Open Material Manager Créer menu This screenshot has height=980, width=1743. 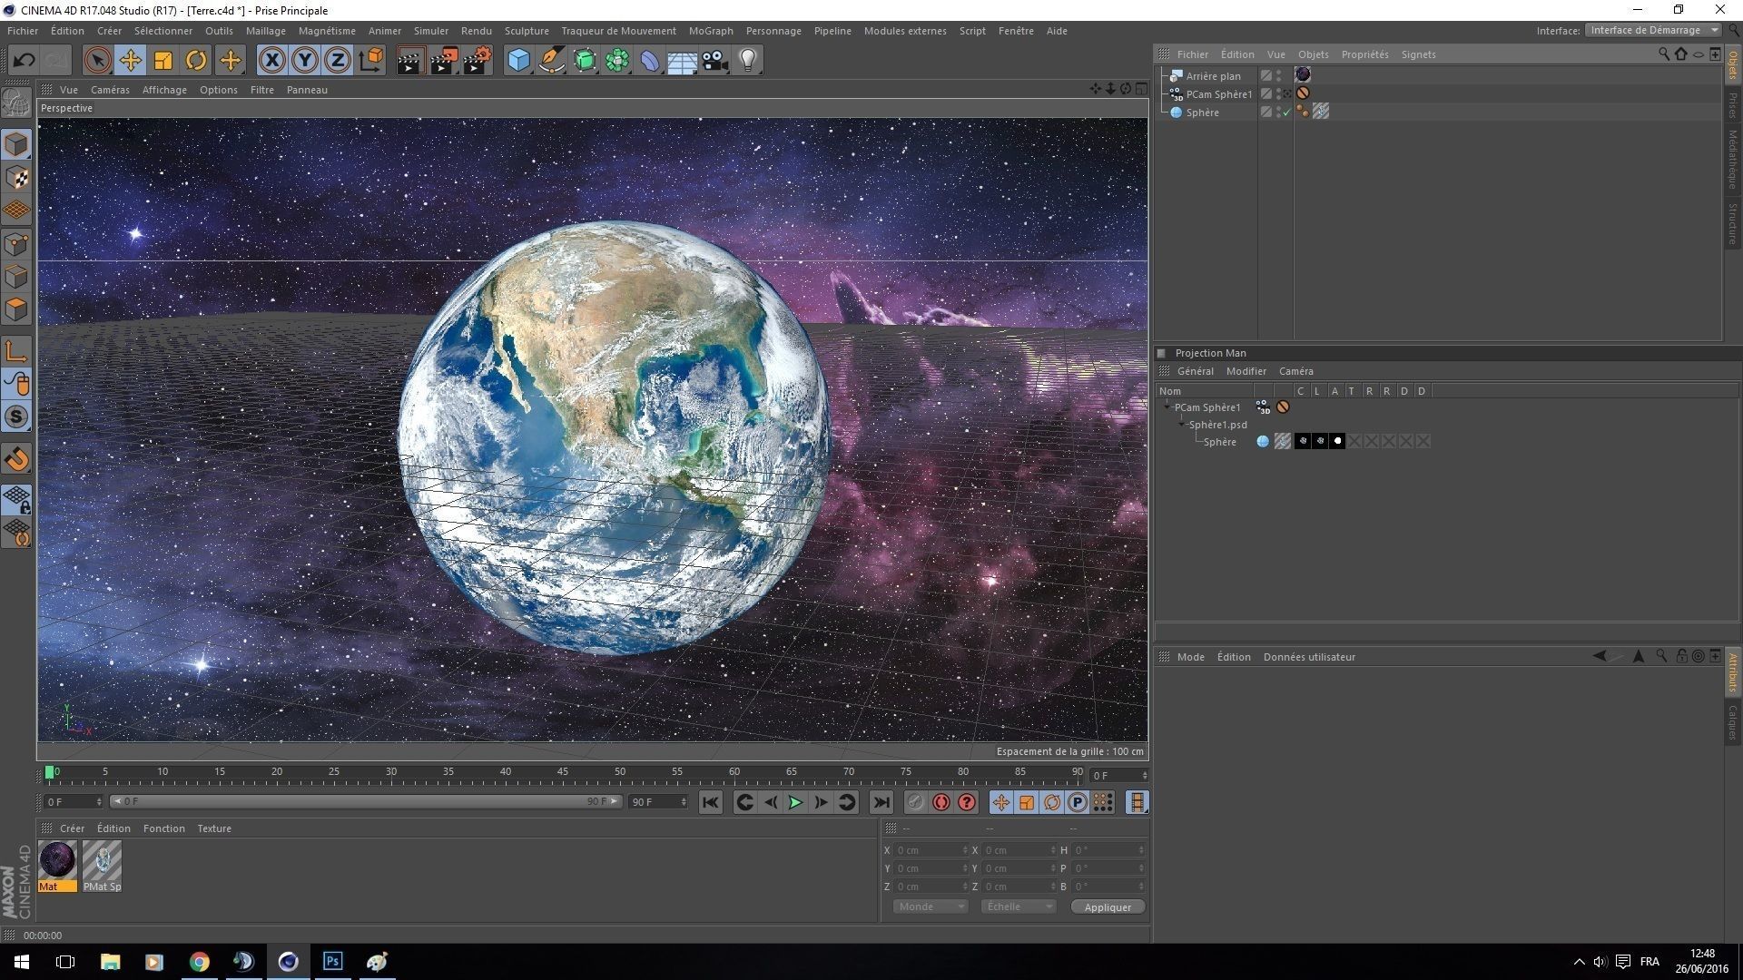click(x=72, y=828)
